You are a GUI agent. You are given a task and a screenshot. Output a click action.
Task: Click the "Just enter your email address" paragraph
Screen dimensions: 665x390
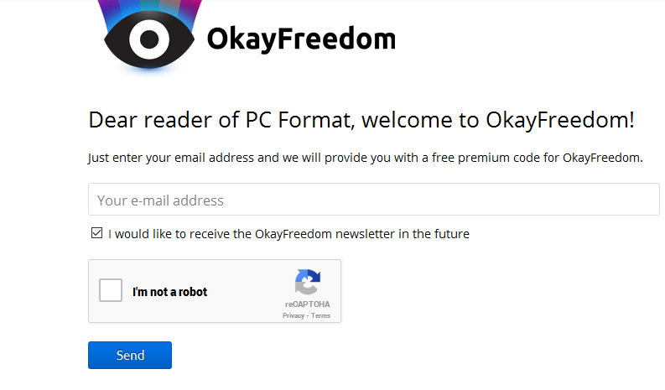pyautogui.click(x=365, y=158)
